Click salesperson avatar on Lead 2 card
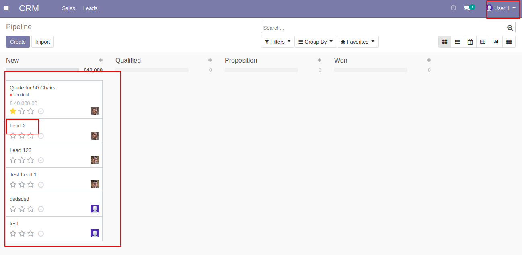522x255 pixels. 95,136
